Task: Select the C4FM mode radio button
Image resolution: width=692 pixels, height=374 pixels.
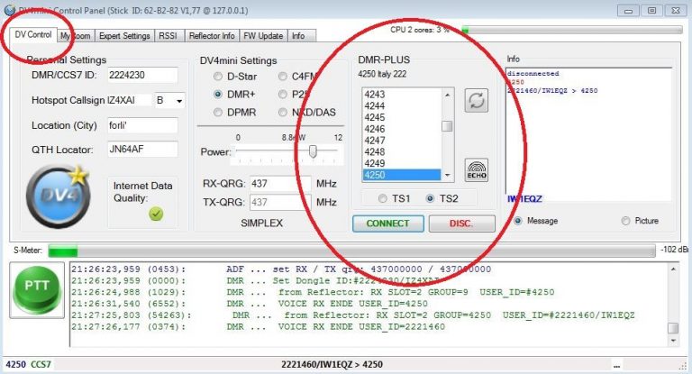Action: [282, 77]
